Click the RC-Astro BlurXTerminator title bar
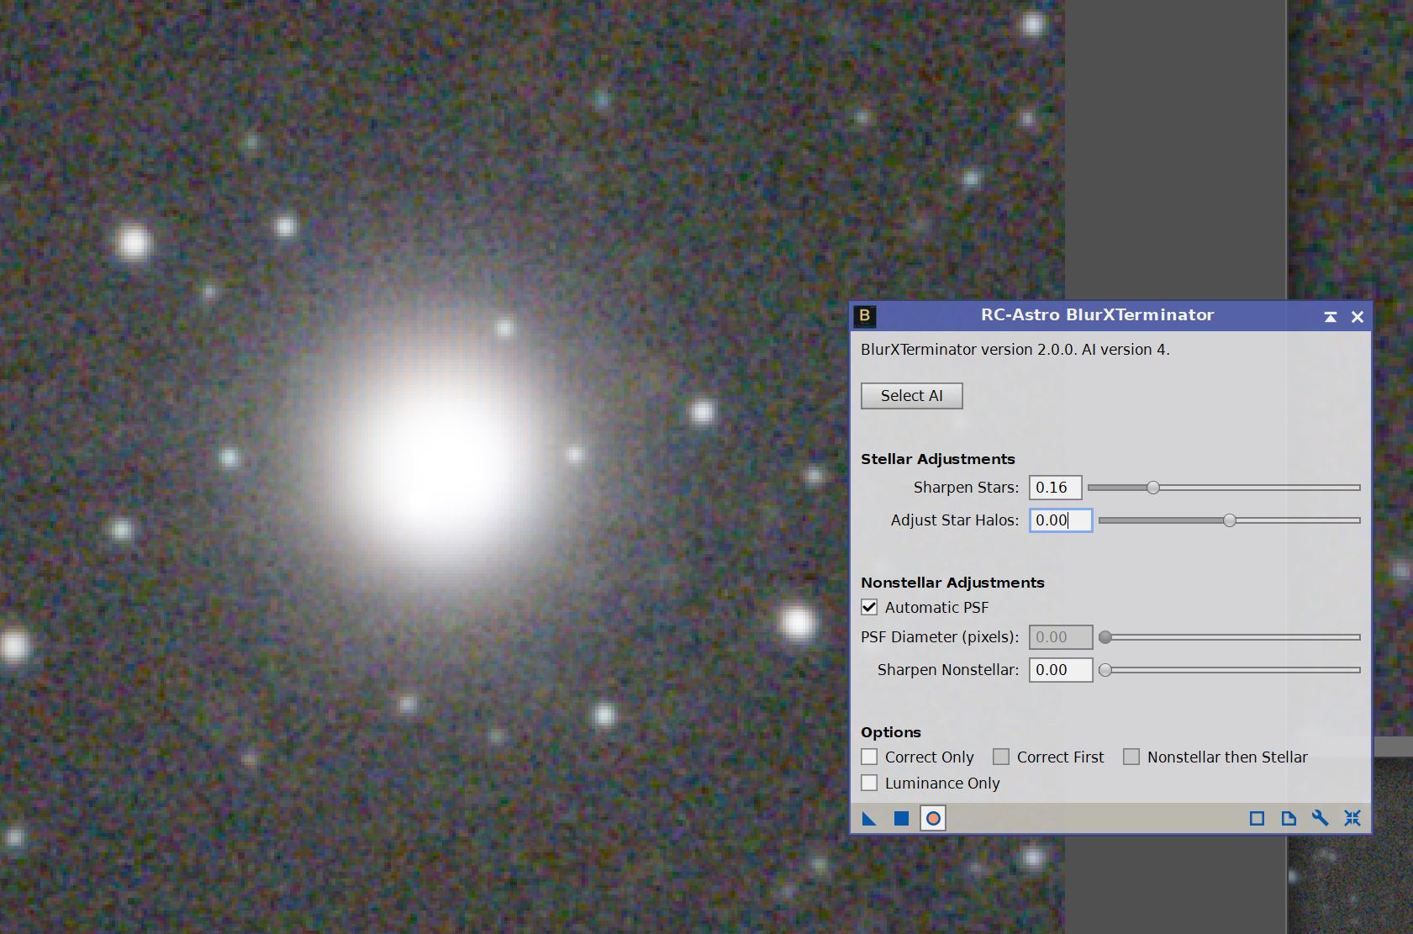The width and height of the screenshot is (1413, 934). click(1097, 316)
